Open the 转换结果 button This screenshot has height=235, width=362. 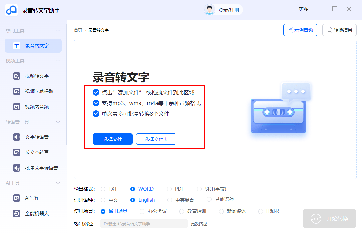click(339, 30)
